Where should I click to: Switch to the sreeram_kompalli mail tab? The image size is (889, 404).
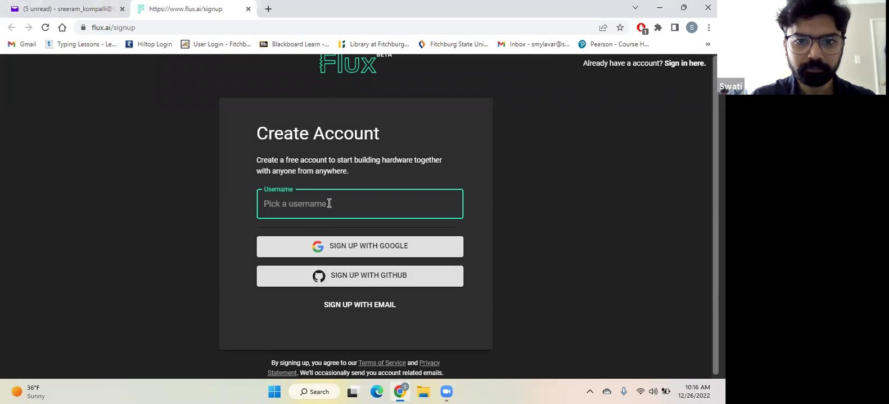[65, 9]
